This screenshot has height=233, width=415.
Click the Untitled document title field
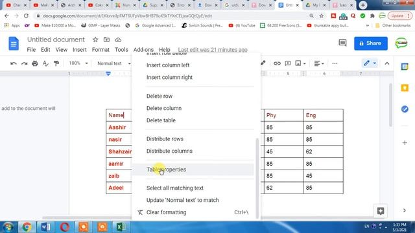56,39
